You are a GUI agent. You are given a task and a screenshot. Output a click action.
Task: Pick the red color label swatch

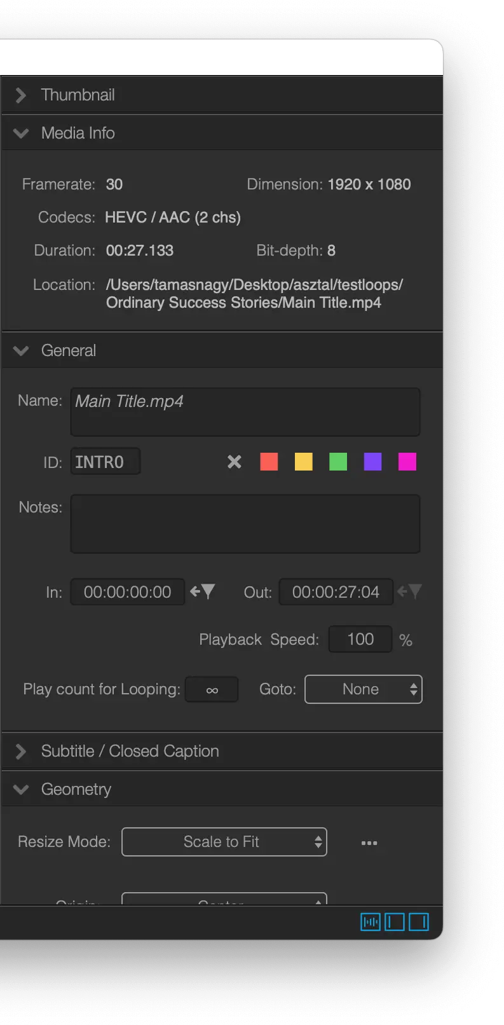(x=269, y=462)
